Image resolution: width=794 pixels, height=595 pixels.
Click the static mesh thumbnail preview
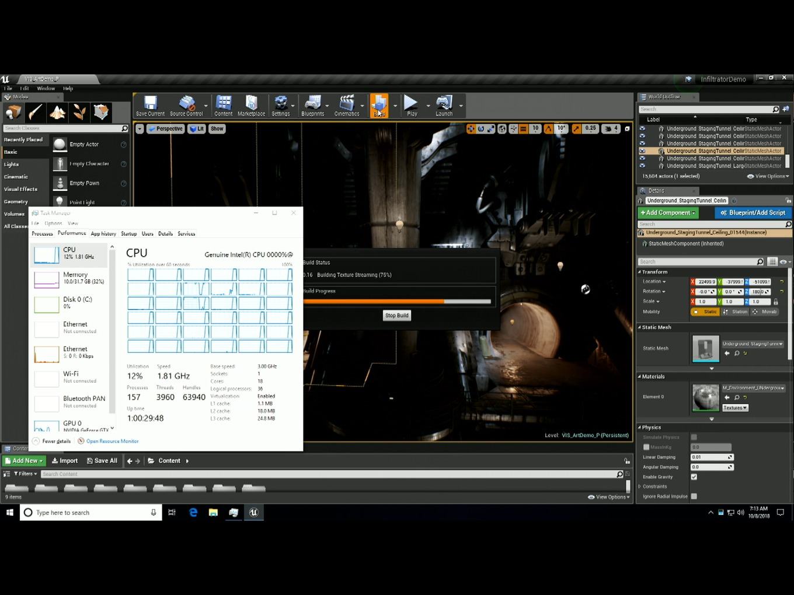(705, 349)
